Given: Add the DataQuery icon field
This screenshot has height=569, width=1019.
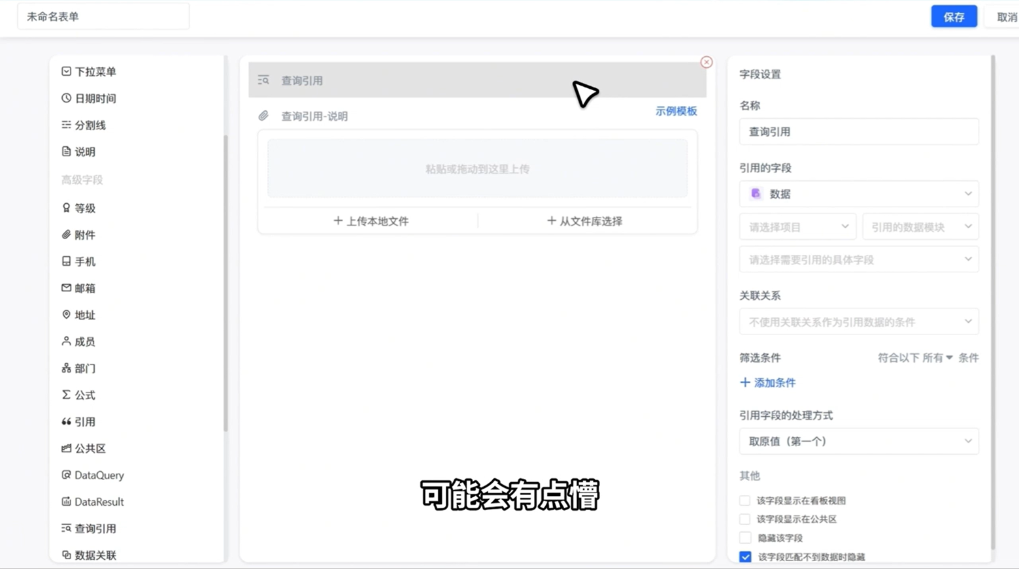Looking at the screenshot, I should coord(66,475).
